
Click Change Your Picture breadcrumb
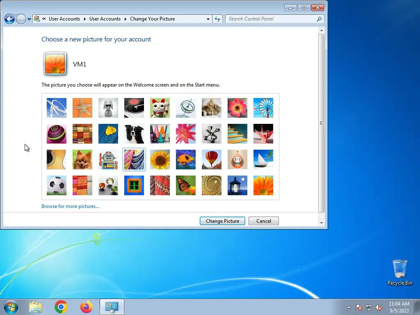click(153, 19)
